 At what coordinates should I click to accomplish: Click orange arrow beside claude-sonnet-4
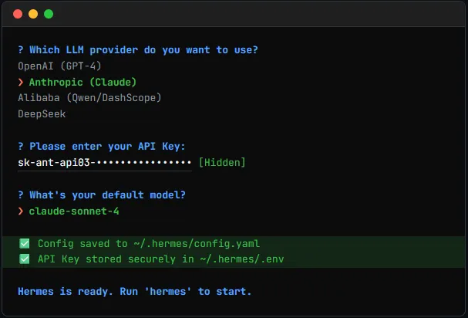(x=21, y=211)
